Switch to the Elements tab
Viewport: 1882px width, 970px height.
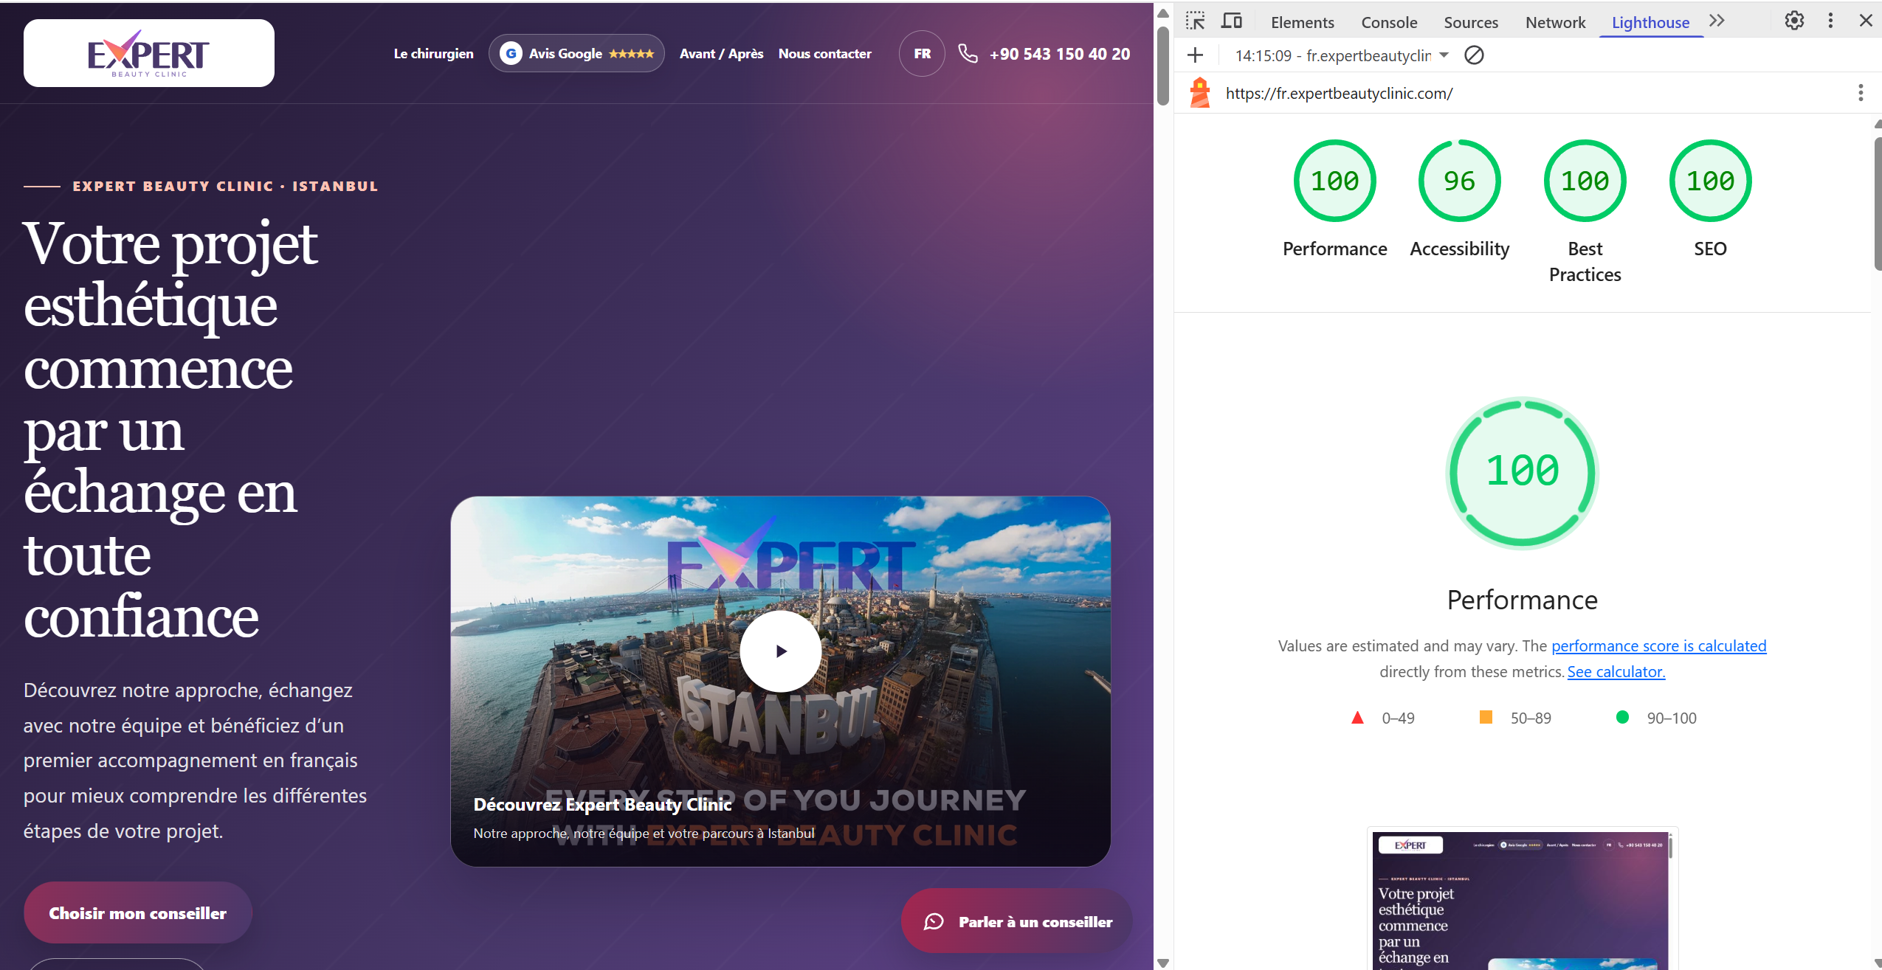tap(1303, 22)
